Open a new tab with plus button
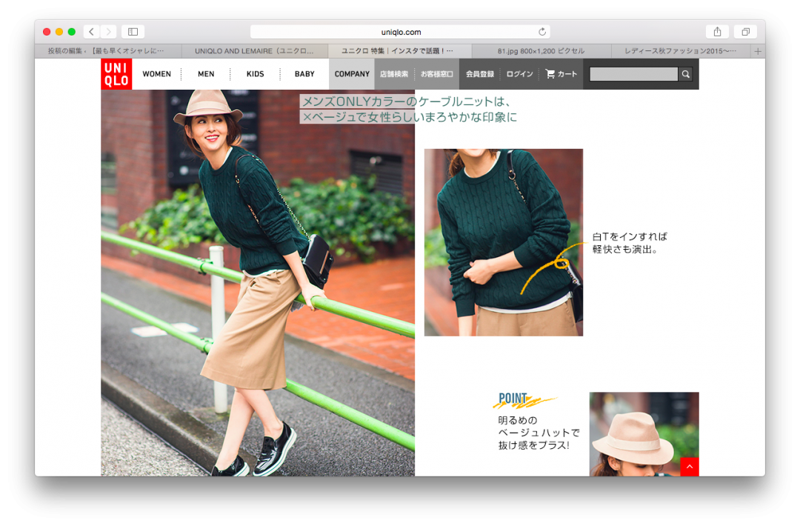Screen dimensions: 800x526 757,51
